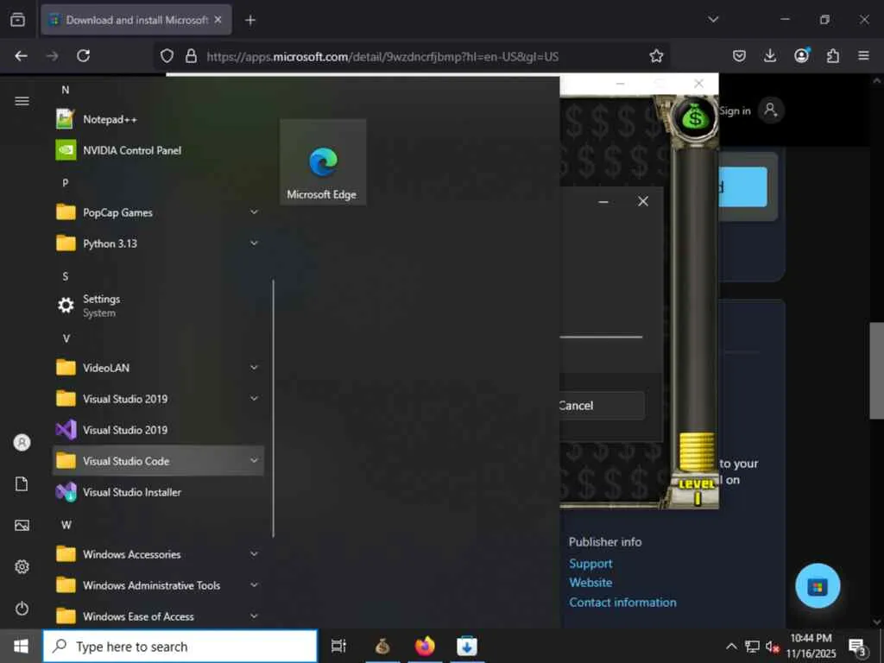Viewport: 884px width, 663px height.
Task: Focus the taskbar search box
Action: (x=180, y=646)
